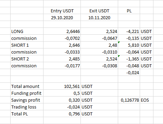This screenshot has height=124, width=163.
Task: Click the -4,221 PL cell
Action: [129, 31]
